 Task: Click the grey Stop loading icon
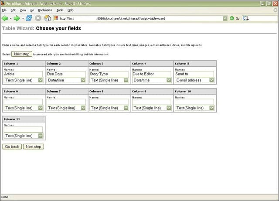[38, 18]
